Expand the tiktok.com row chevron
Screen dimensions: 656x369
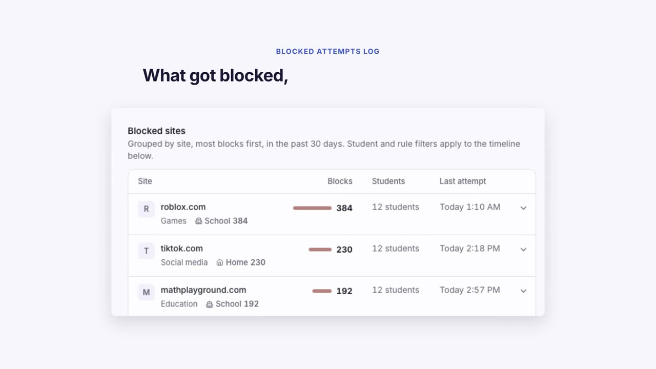[523, 249]
